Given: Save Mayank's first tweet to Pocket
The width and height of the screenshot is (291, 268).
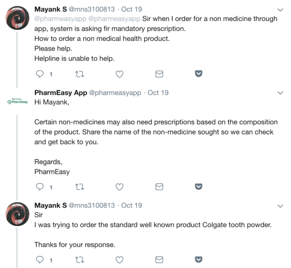Looking at the screenshot, I should (x=199, y=74).
